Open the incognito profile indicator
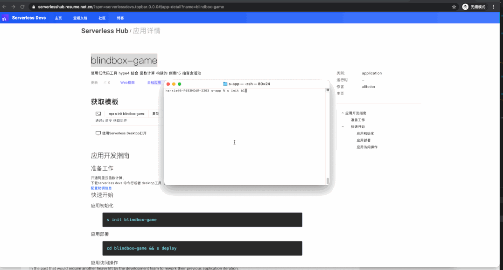Viewport: 503px width, 270px height. [x=474, y=7]
